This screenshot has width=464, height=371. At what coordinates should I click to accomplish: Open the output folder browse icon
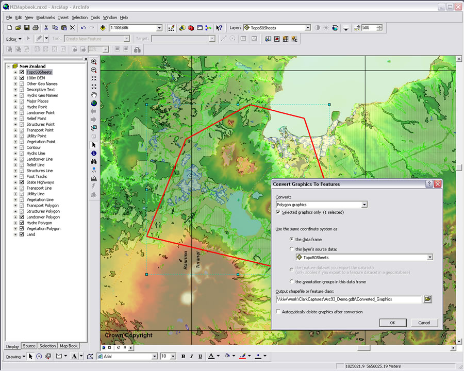428,298
